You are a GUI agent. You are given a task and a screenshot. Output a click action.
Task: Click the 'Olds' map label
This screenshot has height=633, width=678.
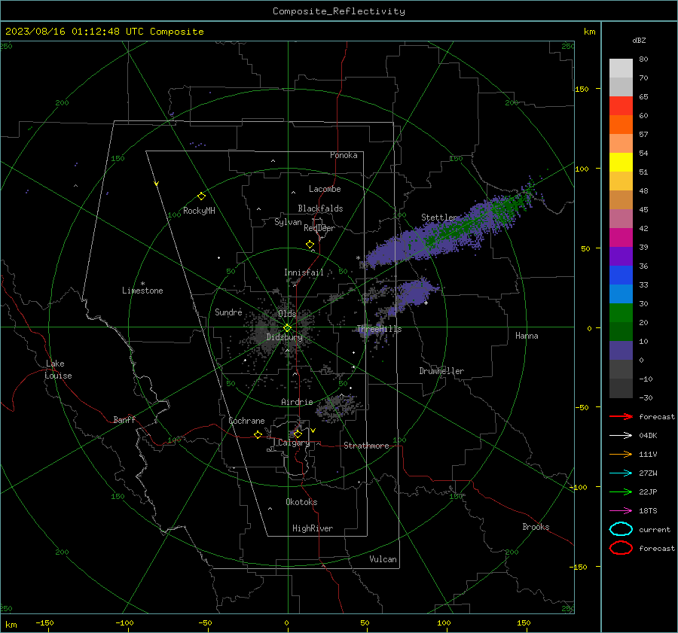click(x=287, y=314)
